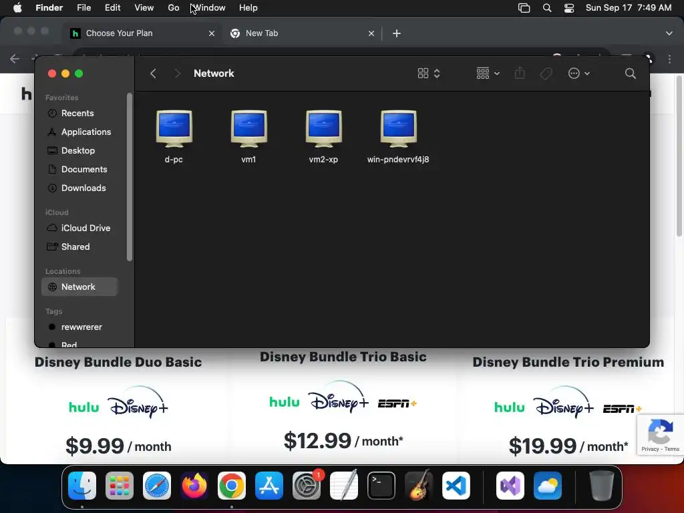Click the reCAPTCHA Privacy link
The height and width of the screenshot is (513, 684).
click(x=650, y=449)
